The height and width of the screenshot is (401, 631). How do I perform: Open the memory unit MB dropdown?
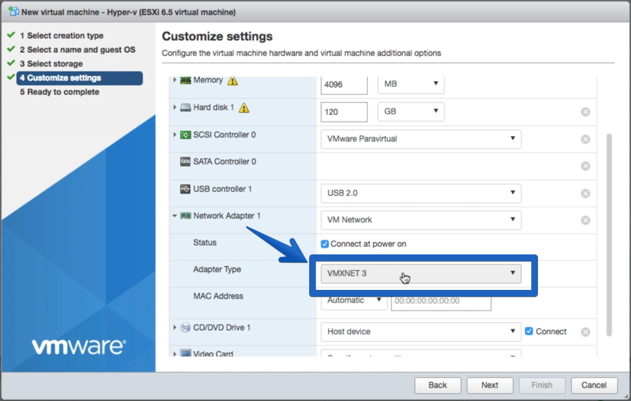[x=411, y=84]
